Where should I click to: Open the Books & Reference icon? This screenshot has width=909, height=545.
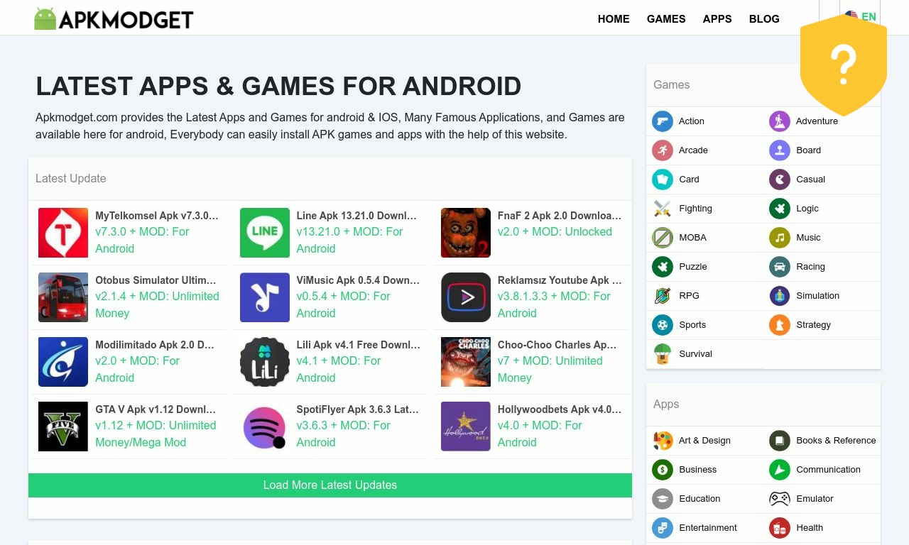(780, 441)
